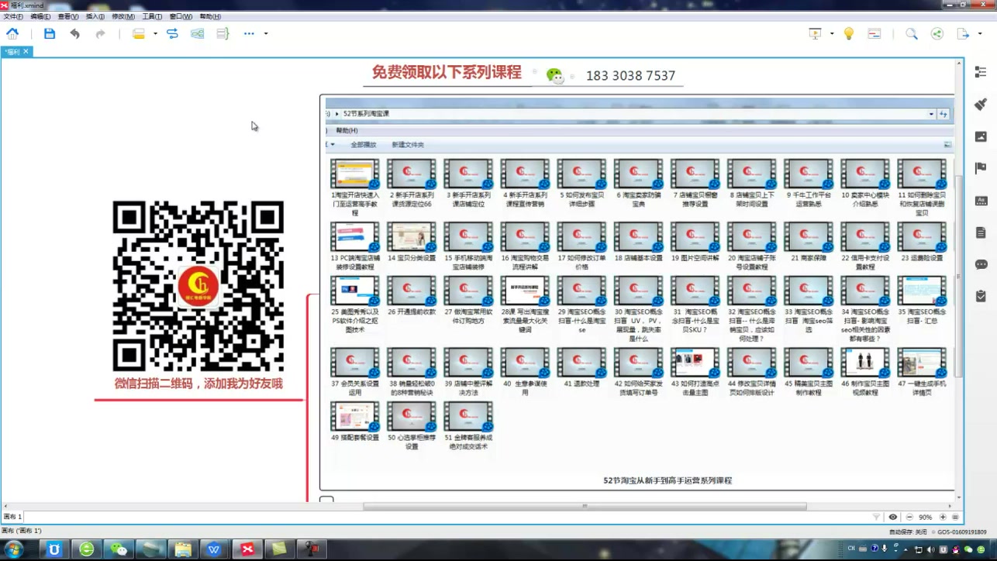The image size is (997, 561).
Task: Open the filter funnel in status bar
Action: click(x=877, y=517)
